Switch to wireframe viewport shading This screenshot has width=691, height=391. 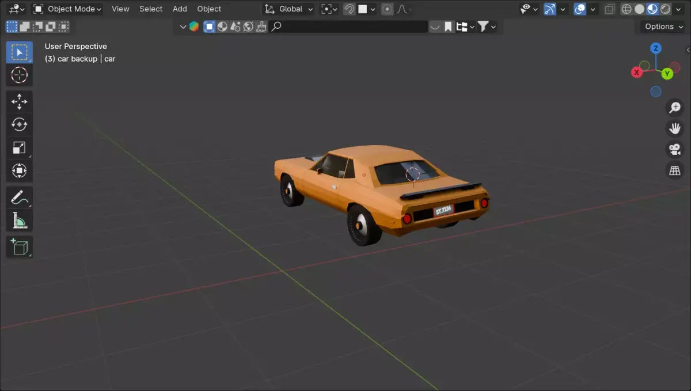(x=627, y=9)
